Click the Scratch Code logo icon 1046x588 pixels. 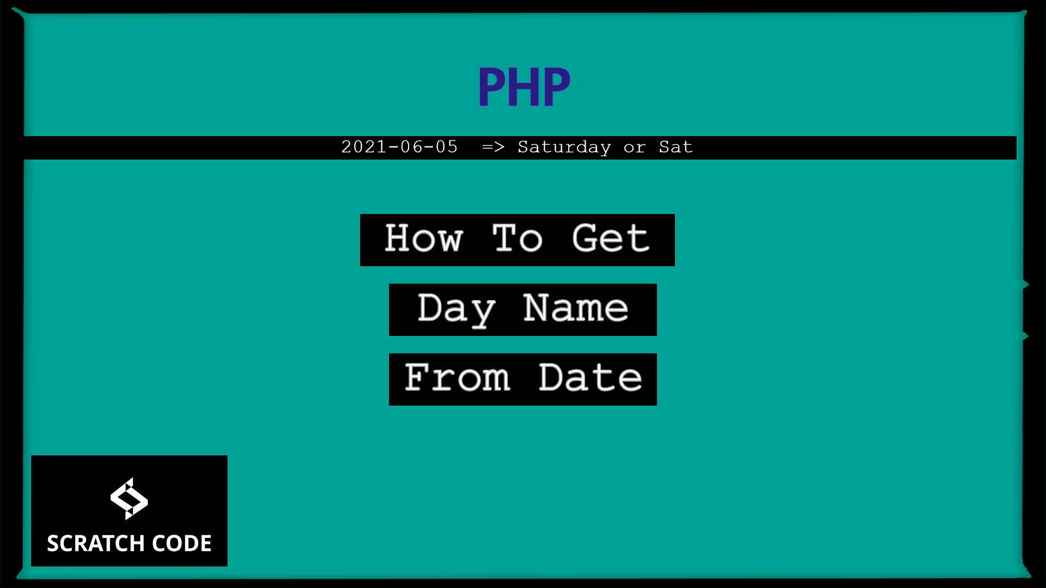click(x=129, y=499)
